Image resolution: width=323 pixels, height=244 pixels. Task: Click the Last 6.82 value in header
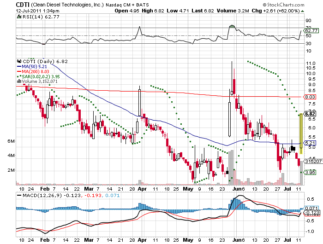coord(203,11)
